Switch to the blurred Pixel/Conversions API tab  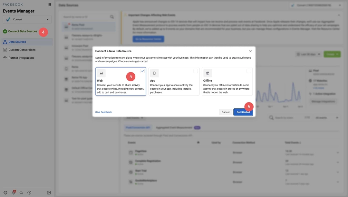[x=138, y=127]
